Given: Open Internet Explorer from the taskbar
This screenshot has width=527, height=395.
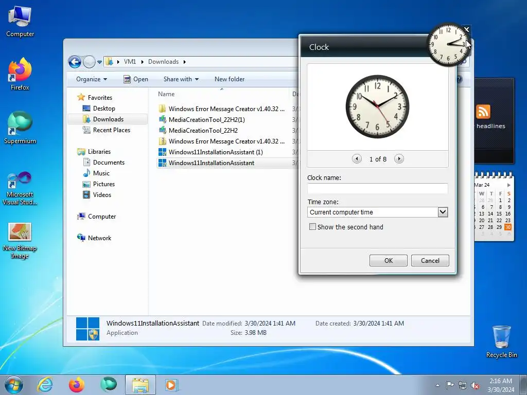Looking at the screenshot, I should [x=45, y=385].
